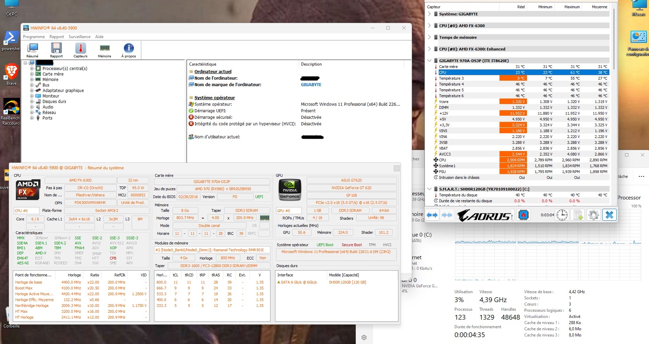Viewport: 649px width, 344px height.
Task: Open the Résumé summary view
Action: 33,49
